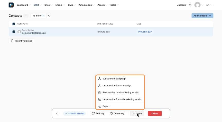Expand the CRM menu

coord(37,5)
